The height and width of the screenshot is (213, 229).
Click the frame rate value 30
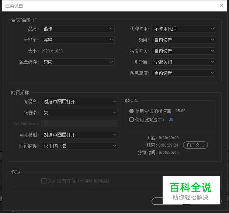pos(171,119)
